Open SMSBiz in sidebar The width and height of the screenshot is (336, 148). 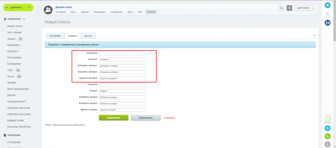click(x=11, y=83)
